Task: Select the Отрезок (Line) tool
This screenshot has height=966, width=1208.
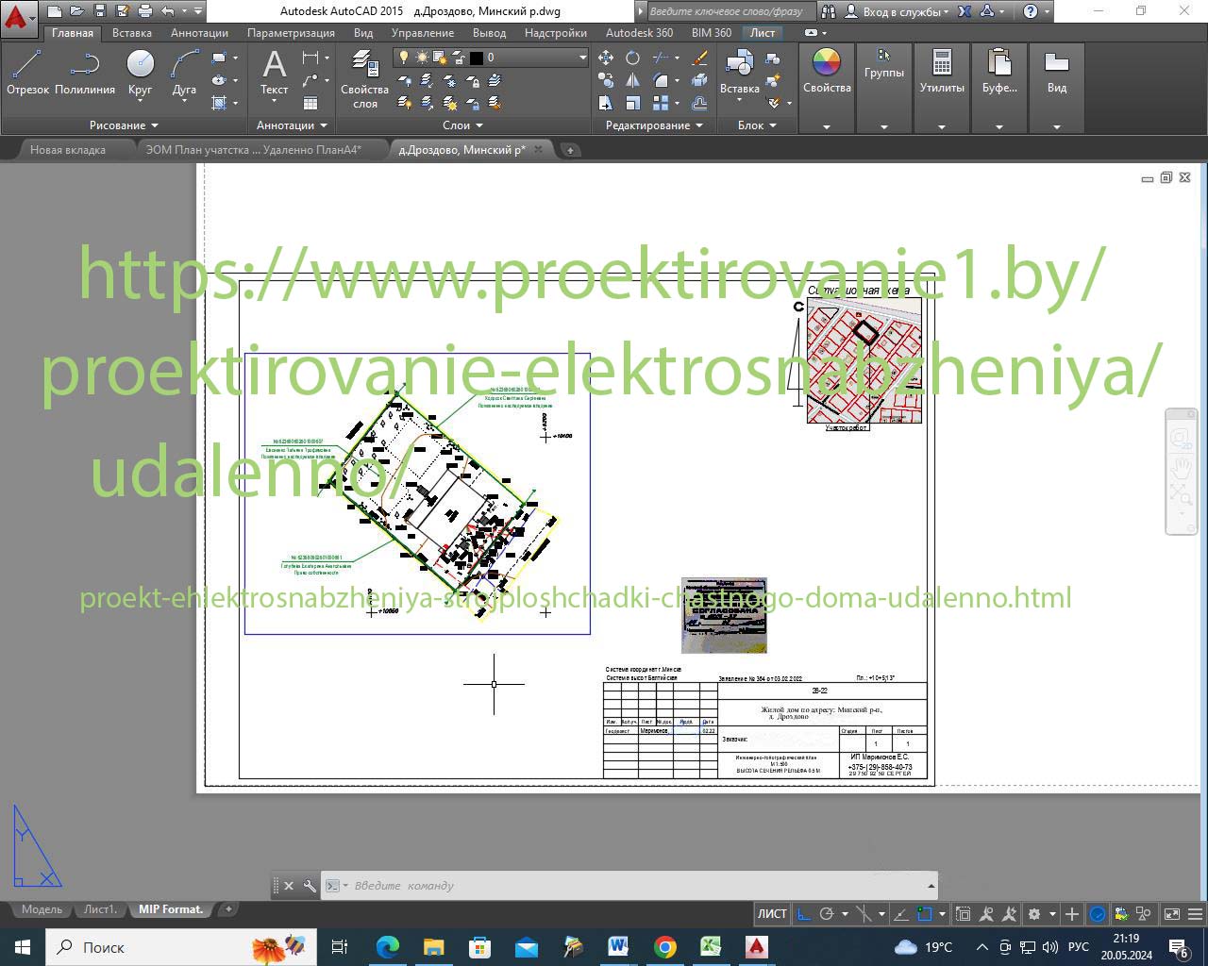Action: click(27, 72)
